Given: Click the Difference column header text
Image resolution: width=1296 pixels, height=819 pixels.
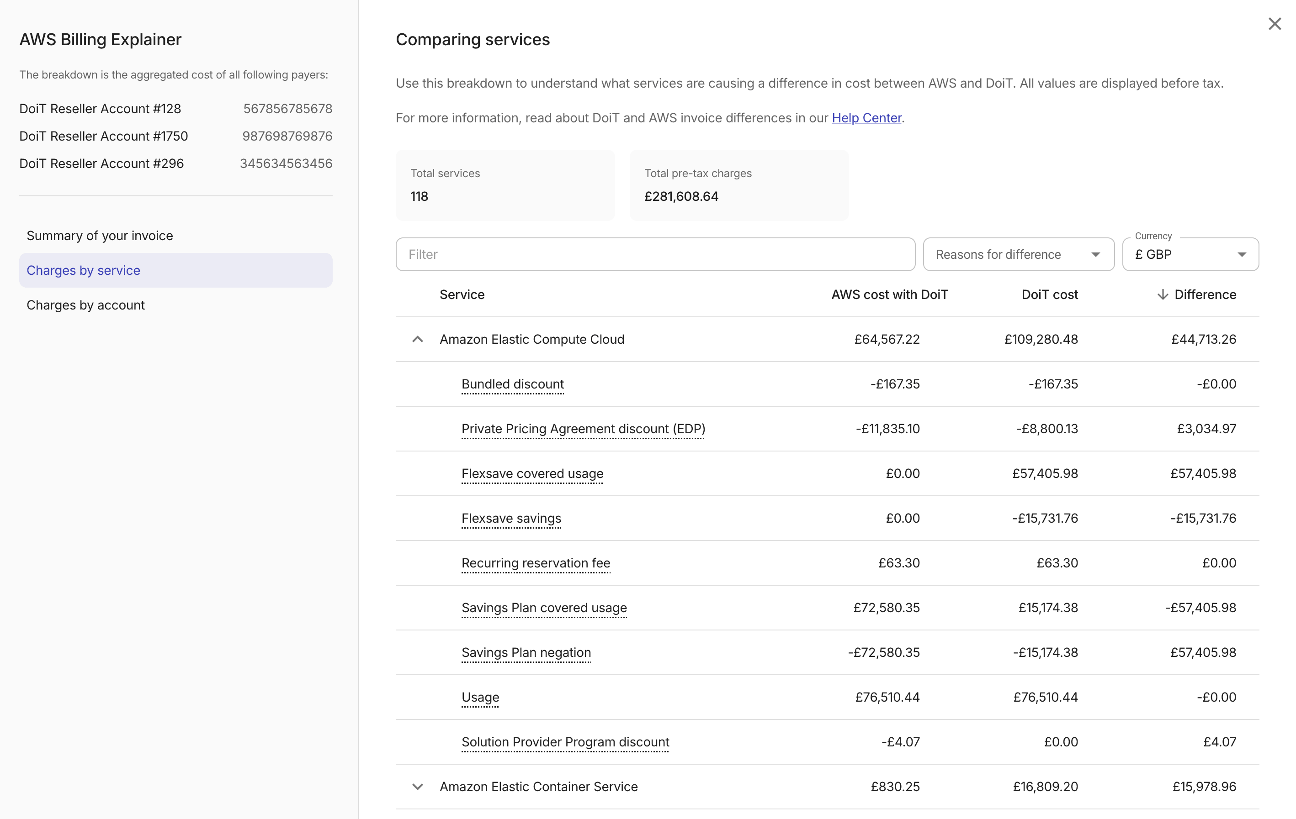Looking at the screenshot, I should coord(1205,295).
